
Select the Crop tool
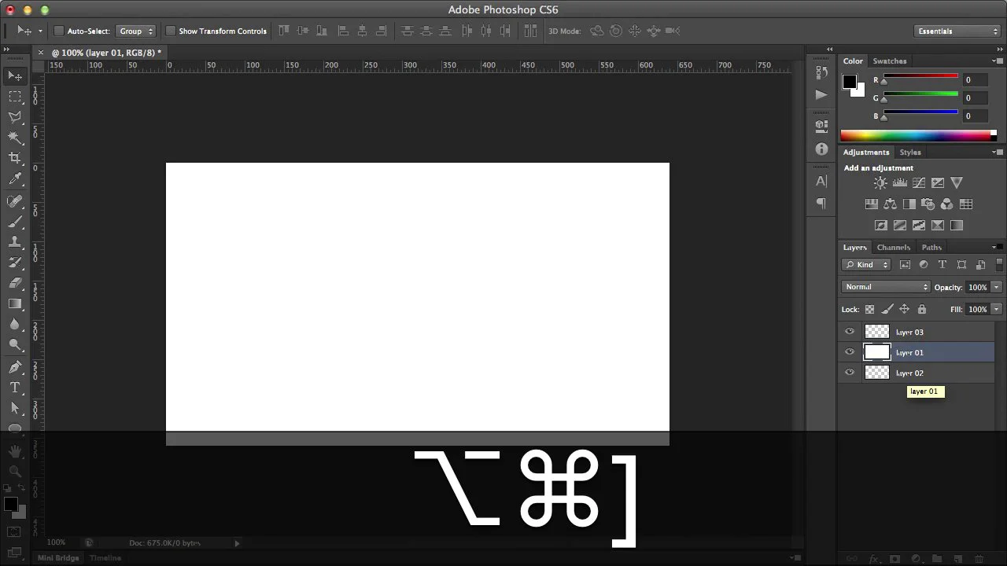click(15, 158)
